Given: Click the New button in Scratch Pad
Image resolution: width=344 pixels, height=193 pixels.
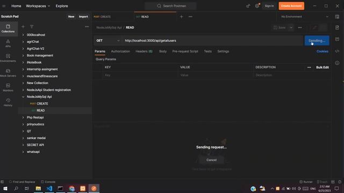Looking at the screenshot, I should 71,17.
